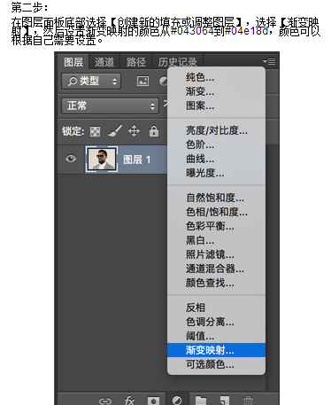The width and height of the screenshot is (331, 405).
Task: Select 色调分离... menu item
Action: 216,322
